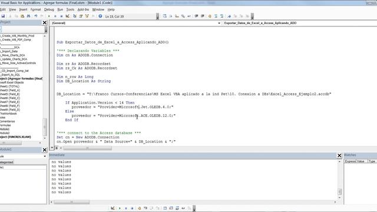Click the Undo arrow icon
This screenshot has height=212, width=377.
(x=36, y=16)
